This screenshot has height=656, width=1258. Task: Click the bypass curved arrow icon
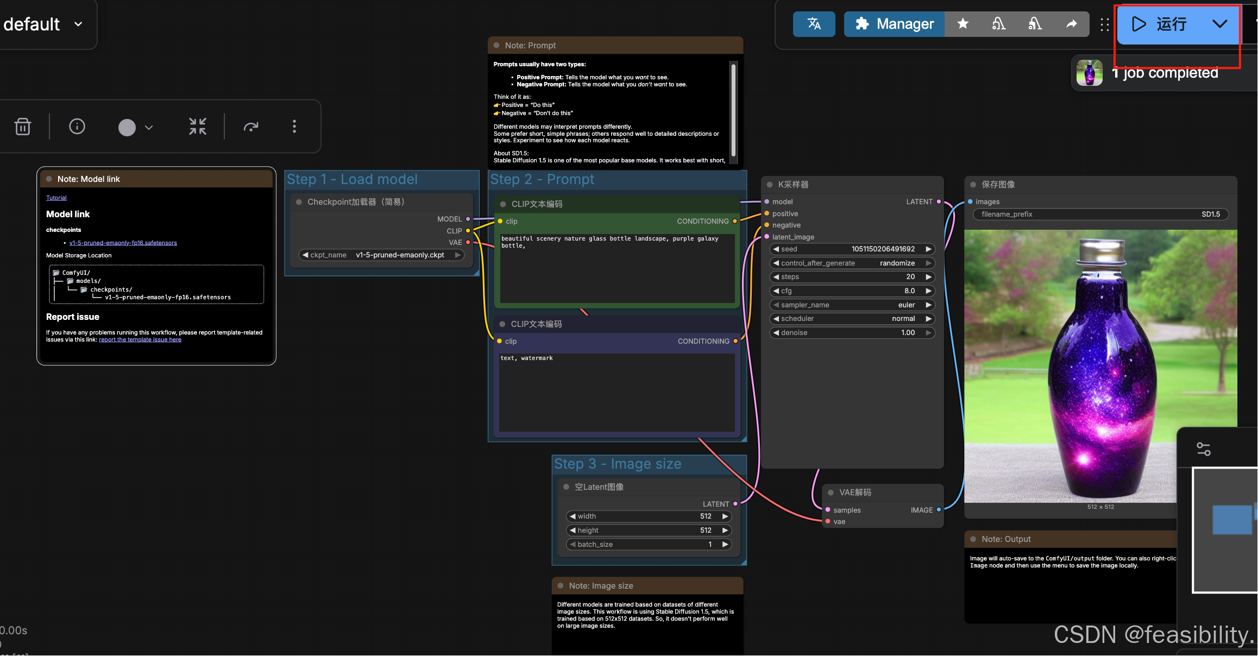point(250,127)
